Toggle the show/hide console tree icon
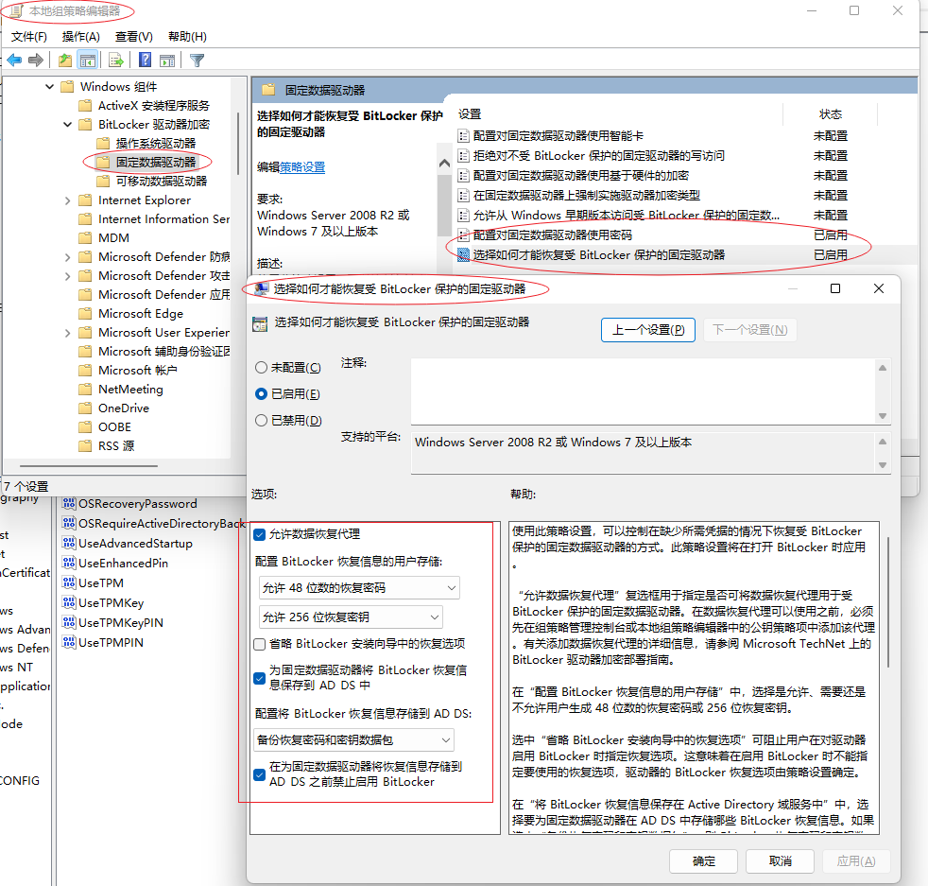 tap(88, 60)
